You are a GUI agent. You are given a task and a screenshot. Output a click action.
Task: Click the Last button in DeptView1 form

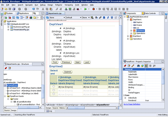[x=87, y=62]
